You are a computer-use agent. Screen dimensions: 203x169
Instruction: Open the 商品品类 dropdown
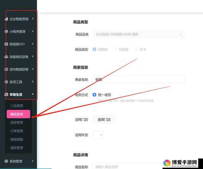click(139, 34)
